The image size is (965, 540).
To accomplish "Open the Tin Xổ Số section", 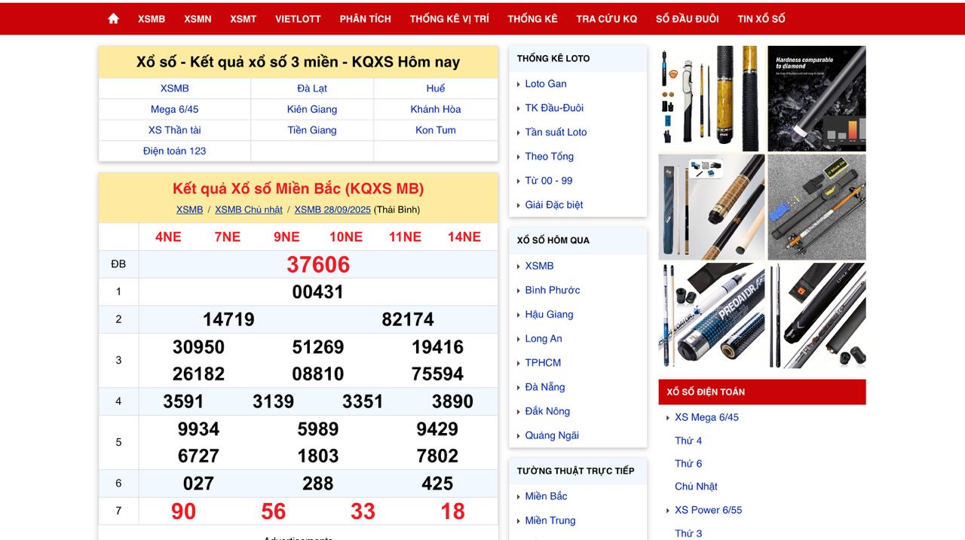I will tap(761, 19).
